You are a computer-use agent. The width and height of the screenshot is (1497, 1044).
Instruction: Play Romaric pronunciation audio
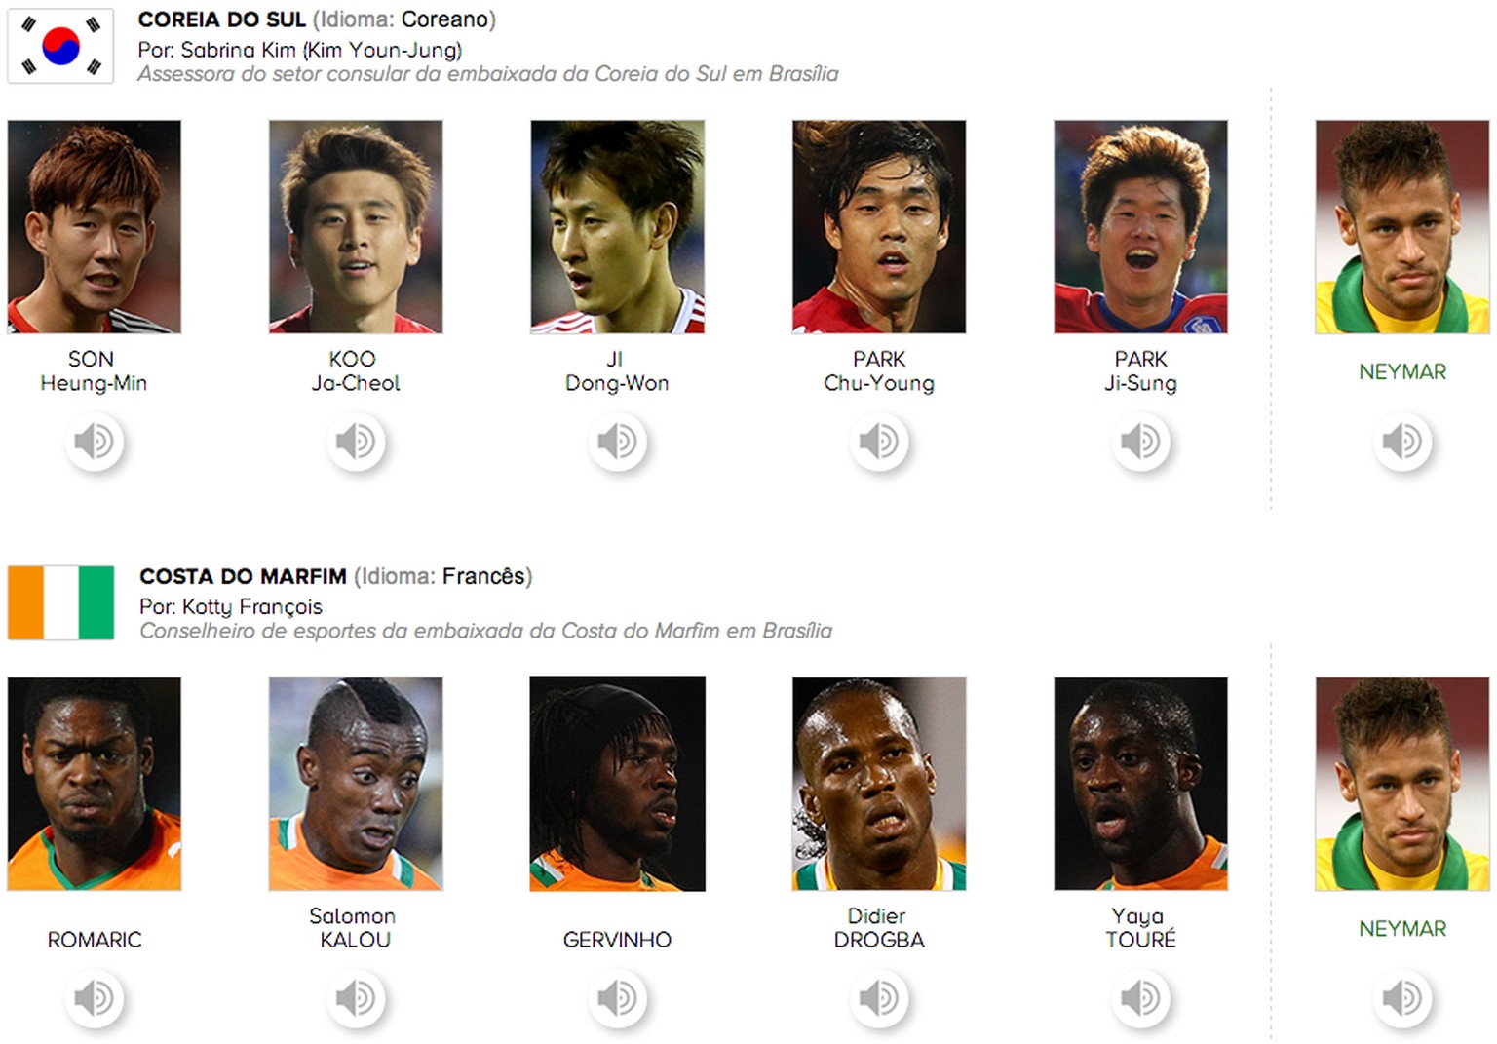coord(95,998)
